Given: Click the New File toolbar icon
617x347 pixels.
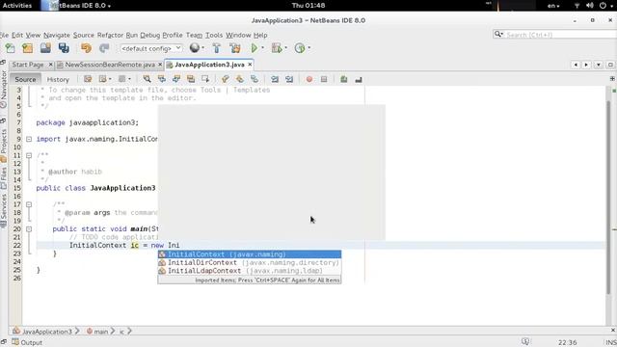Looking at the screenshot, I should pyautogui.click(x=10, y=48).
